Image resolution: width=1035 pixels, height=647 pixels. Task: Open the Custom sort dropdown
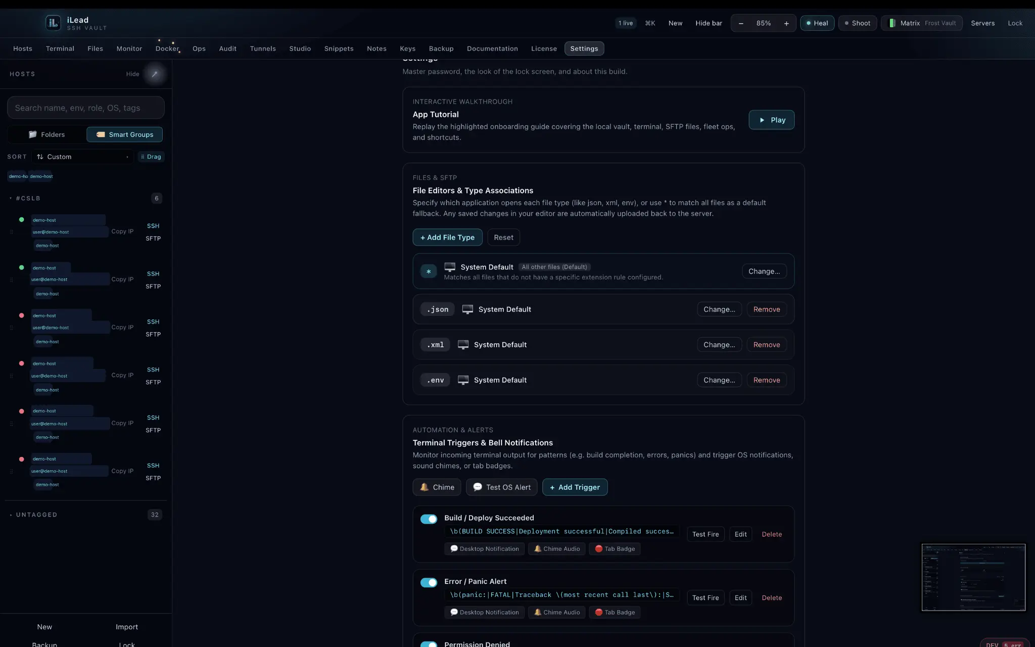tap(82, 157)
